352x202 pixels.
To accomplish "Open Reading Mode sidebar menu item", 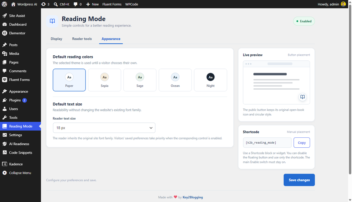I will 20,126.
